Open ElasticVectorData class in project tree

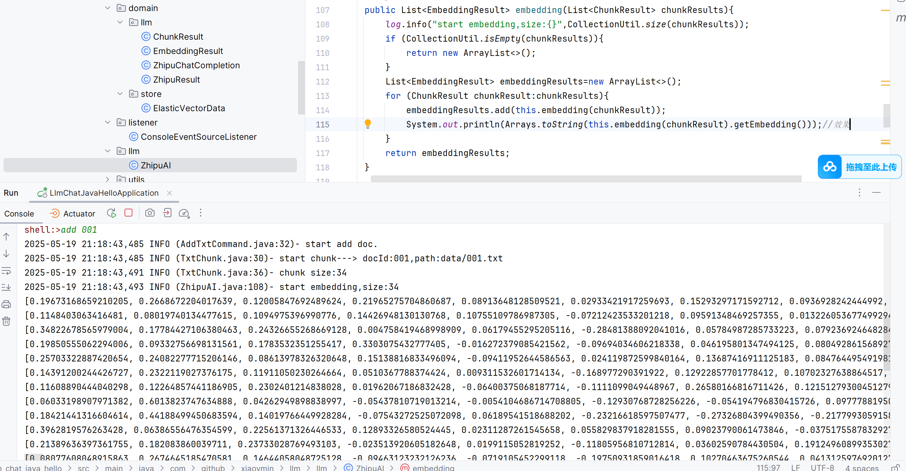tap(189, 108)
